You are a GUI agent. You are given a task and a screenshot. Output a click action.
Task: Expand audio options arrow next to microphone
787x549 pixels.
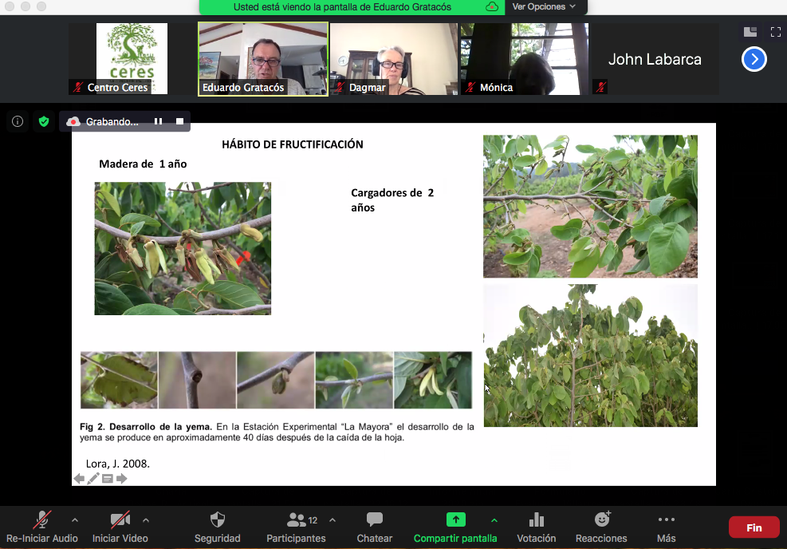[75, 519]
